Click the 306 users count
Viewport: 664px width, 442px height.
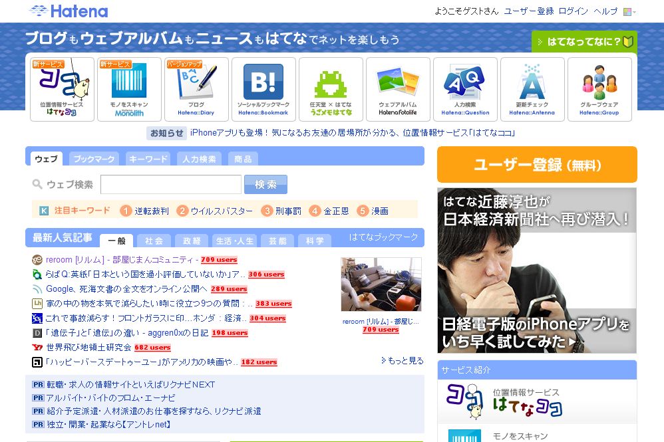point(266,275)
